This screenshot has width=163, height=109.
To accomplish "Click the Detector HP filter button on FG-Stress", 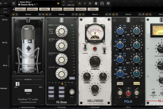I will click(51, 88).
